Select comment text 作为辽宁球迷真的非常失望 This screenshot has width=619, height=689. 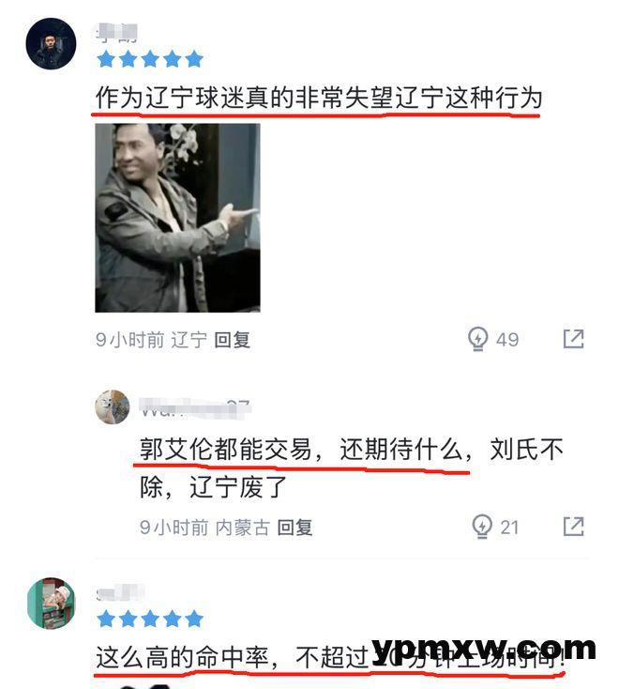pyautogui.click(x=245, y=98)
